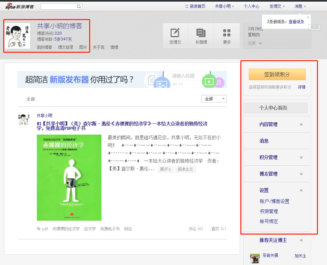Open 图片 tab
Viewport: 327px width, 265px height.
click(x=83, y=48)
